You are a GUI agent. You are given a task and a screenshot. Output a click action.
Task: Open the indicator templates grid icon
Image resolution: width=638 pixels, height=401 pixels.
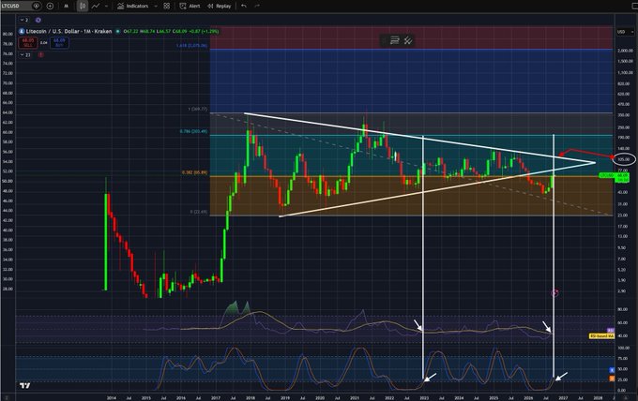click(x=167, y=7)
